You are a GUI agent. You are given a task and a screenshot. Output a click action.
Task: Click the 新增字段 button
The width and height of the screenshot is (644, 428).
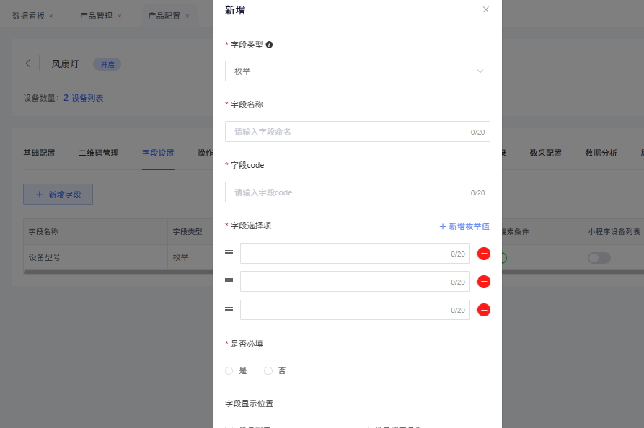(x=58, y=194)
